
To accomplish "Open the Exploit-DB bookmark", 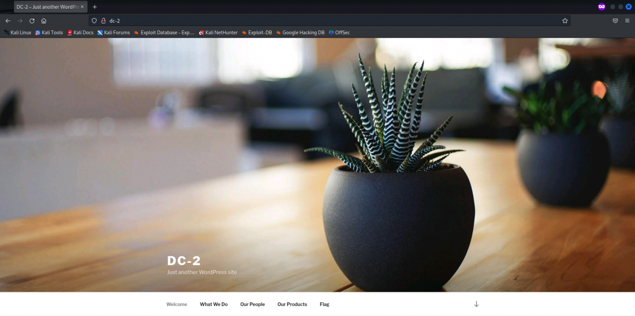I will [257, 32].
